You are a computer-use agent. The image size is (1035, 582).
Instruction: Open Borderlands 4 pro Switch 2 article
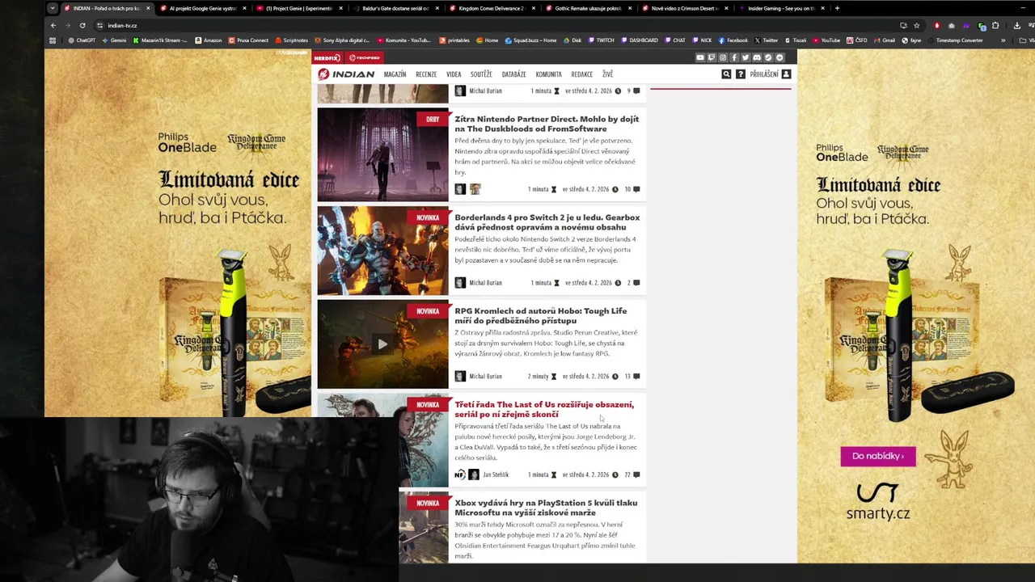pyautogui.click(x=547, y=222)
